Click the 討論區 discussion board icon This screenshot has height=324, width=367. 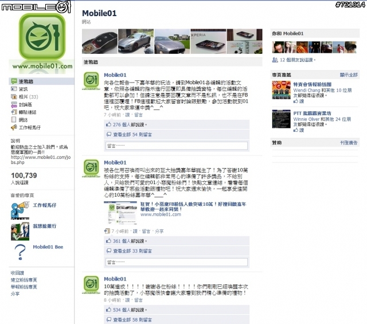coord(14,104)
